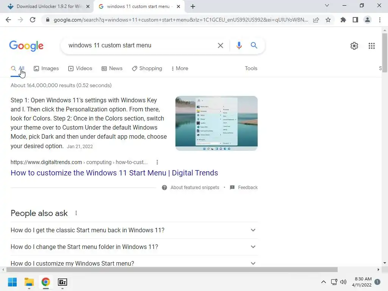The height and width of the screenshot is (291, 388).
Task: Click the Chrome taskbar icon
Action: point(46,282)
